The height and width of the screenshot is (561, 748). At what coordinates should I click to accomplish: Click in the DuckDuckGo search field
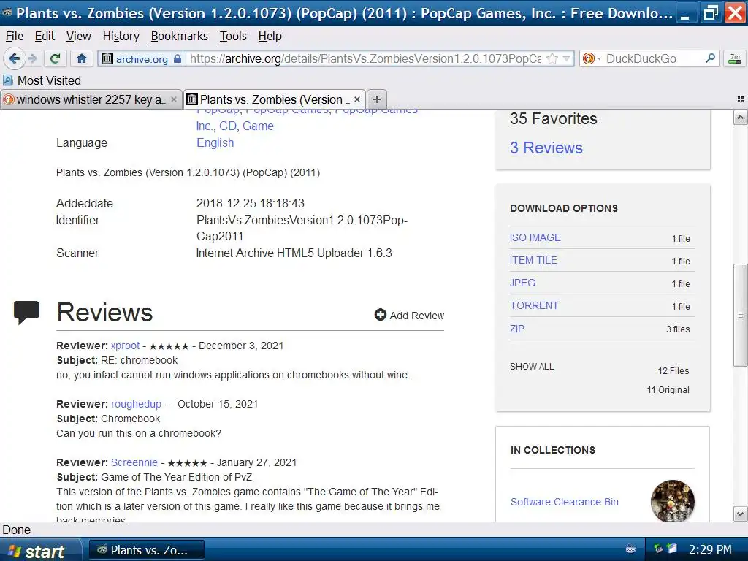654,58
